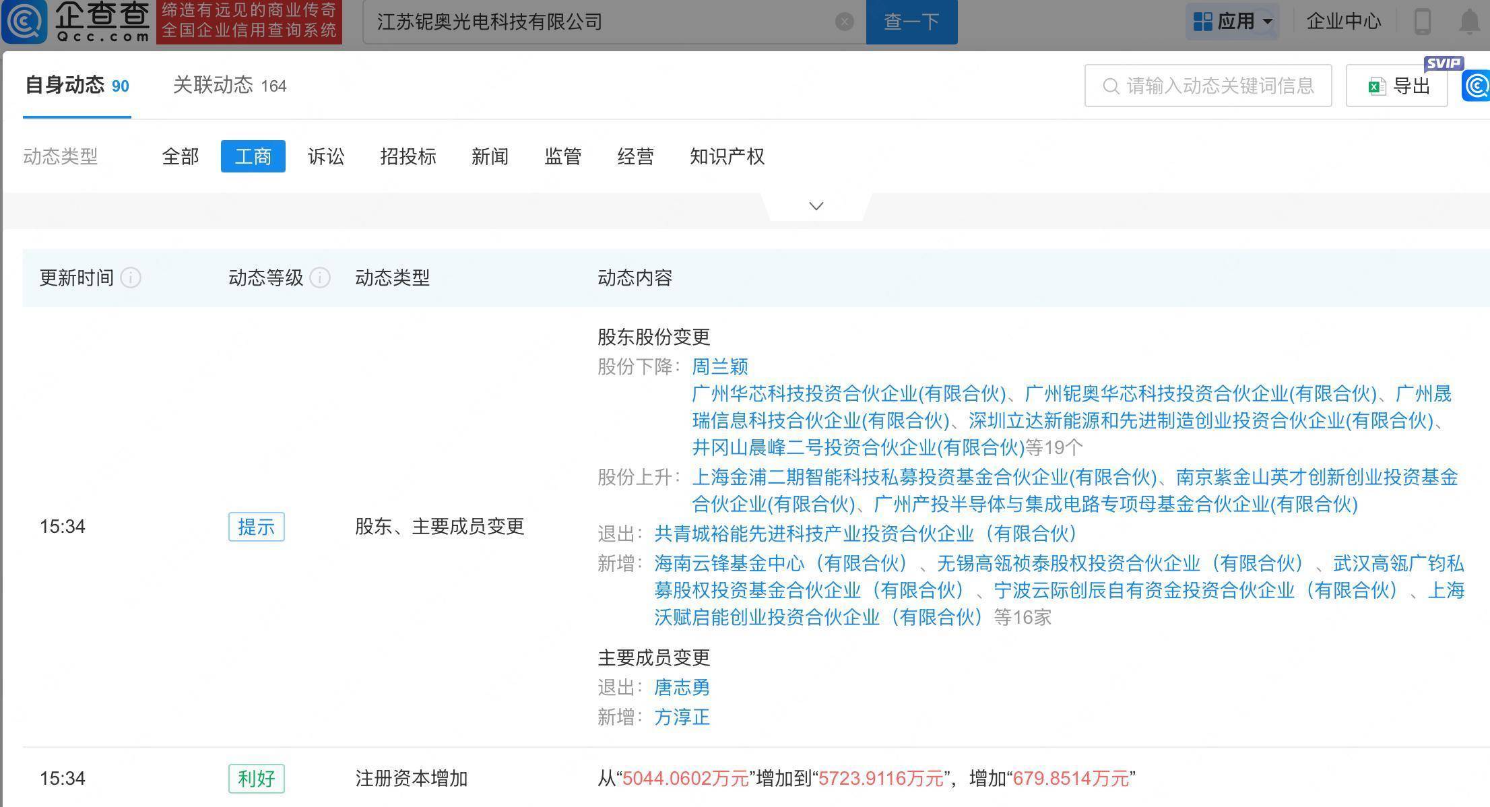Select the 监管 dynamic type filter
The image size is (1490, 807).
coord(563,156)
